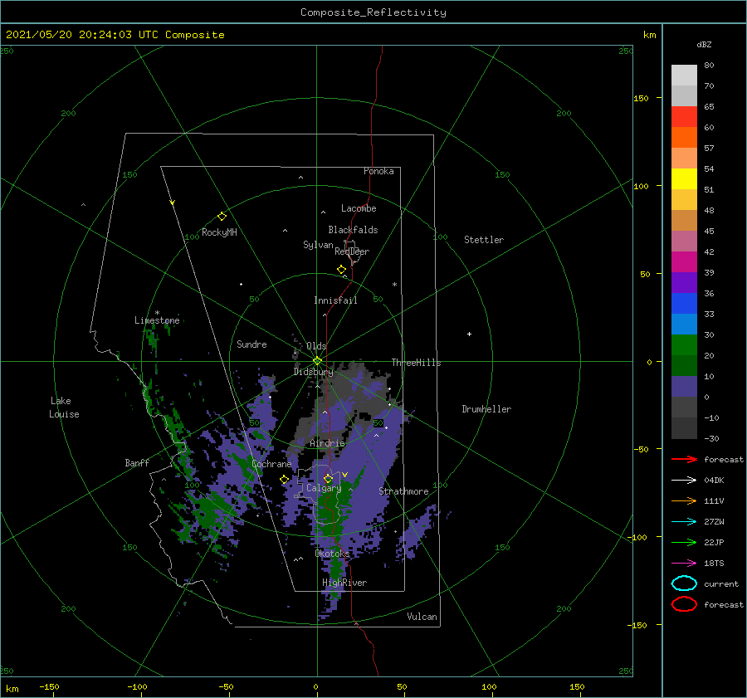The image size is (747, 698).
Task: Select the Limestone label
Action: [x=157, y=320]
